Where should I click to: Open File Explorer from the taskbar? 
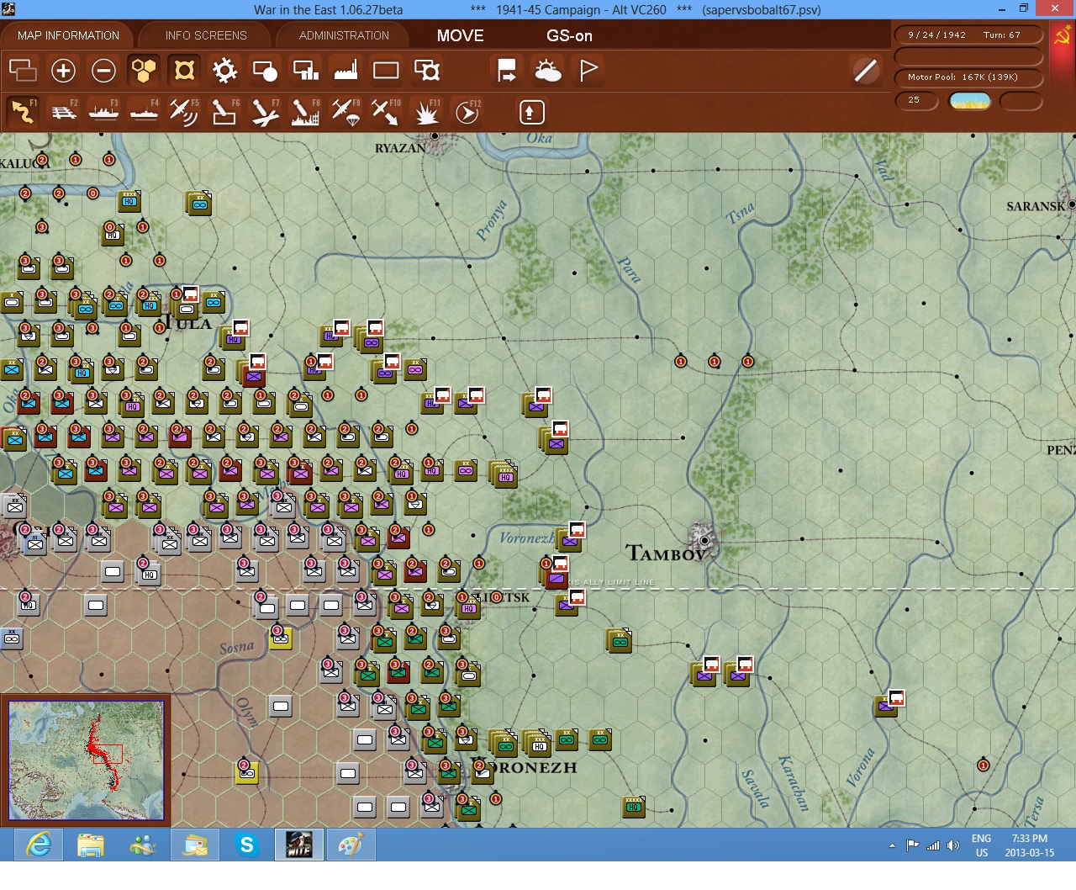91,845
